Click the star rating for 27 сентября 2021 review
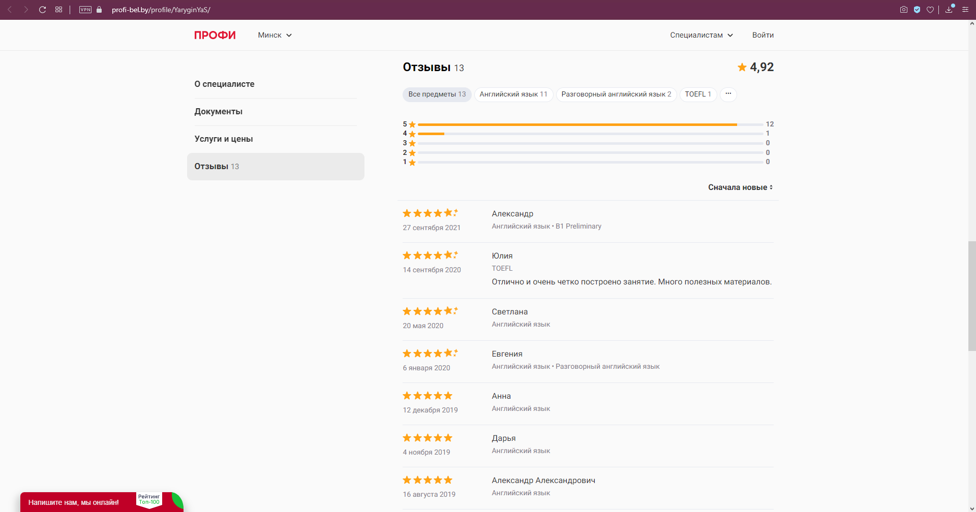This screenshot has height=512, width=976. [430, 213]
